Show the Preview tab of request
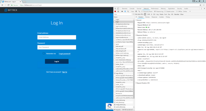This screenshot has height=111, width=206. 147,17
